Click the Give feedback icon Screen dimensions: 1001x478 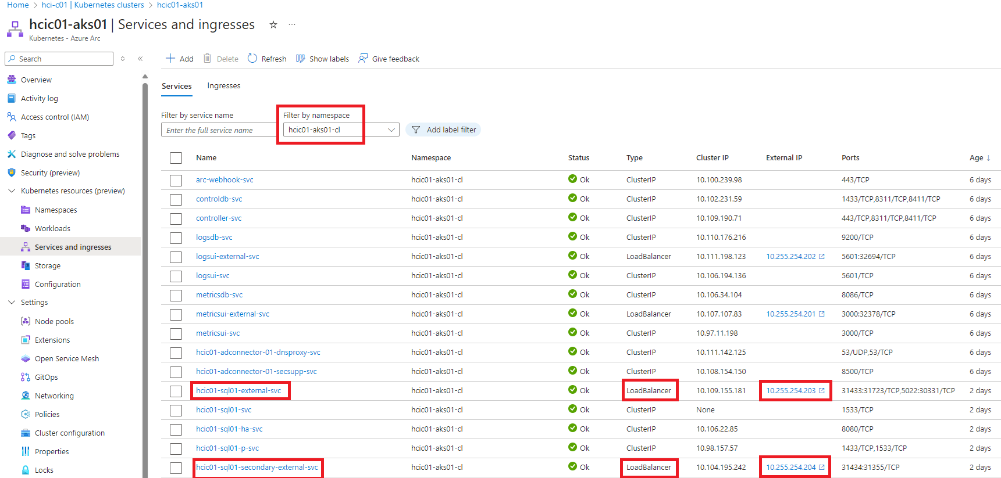(x=363, y=59)
